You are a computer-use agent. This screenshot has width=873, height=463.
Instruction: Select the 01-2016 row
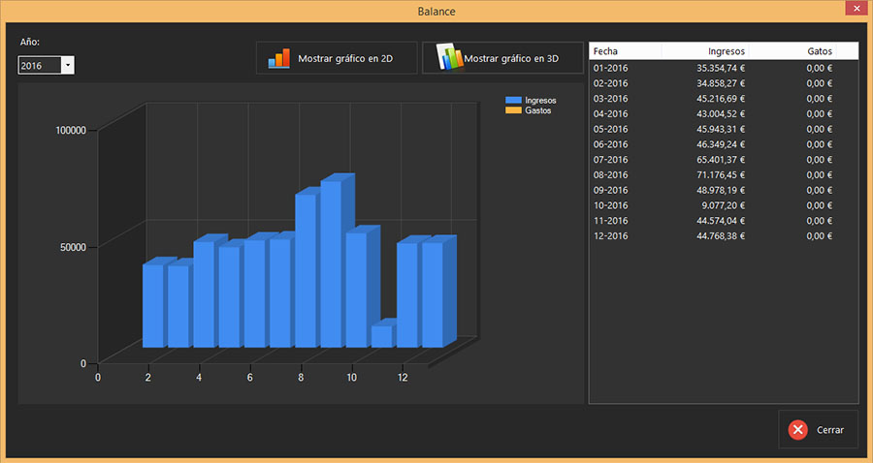[x=724, y=69]
